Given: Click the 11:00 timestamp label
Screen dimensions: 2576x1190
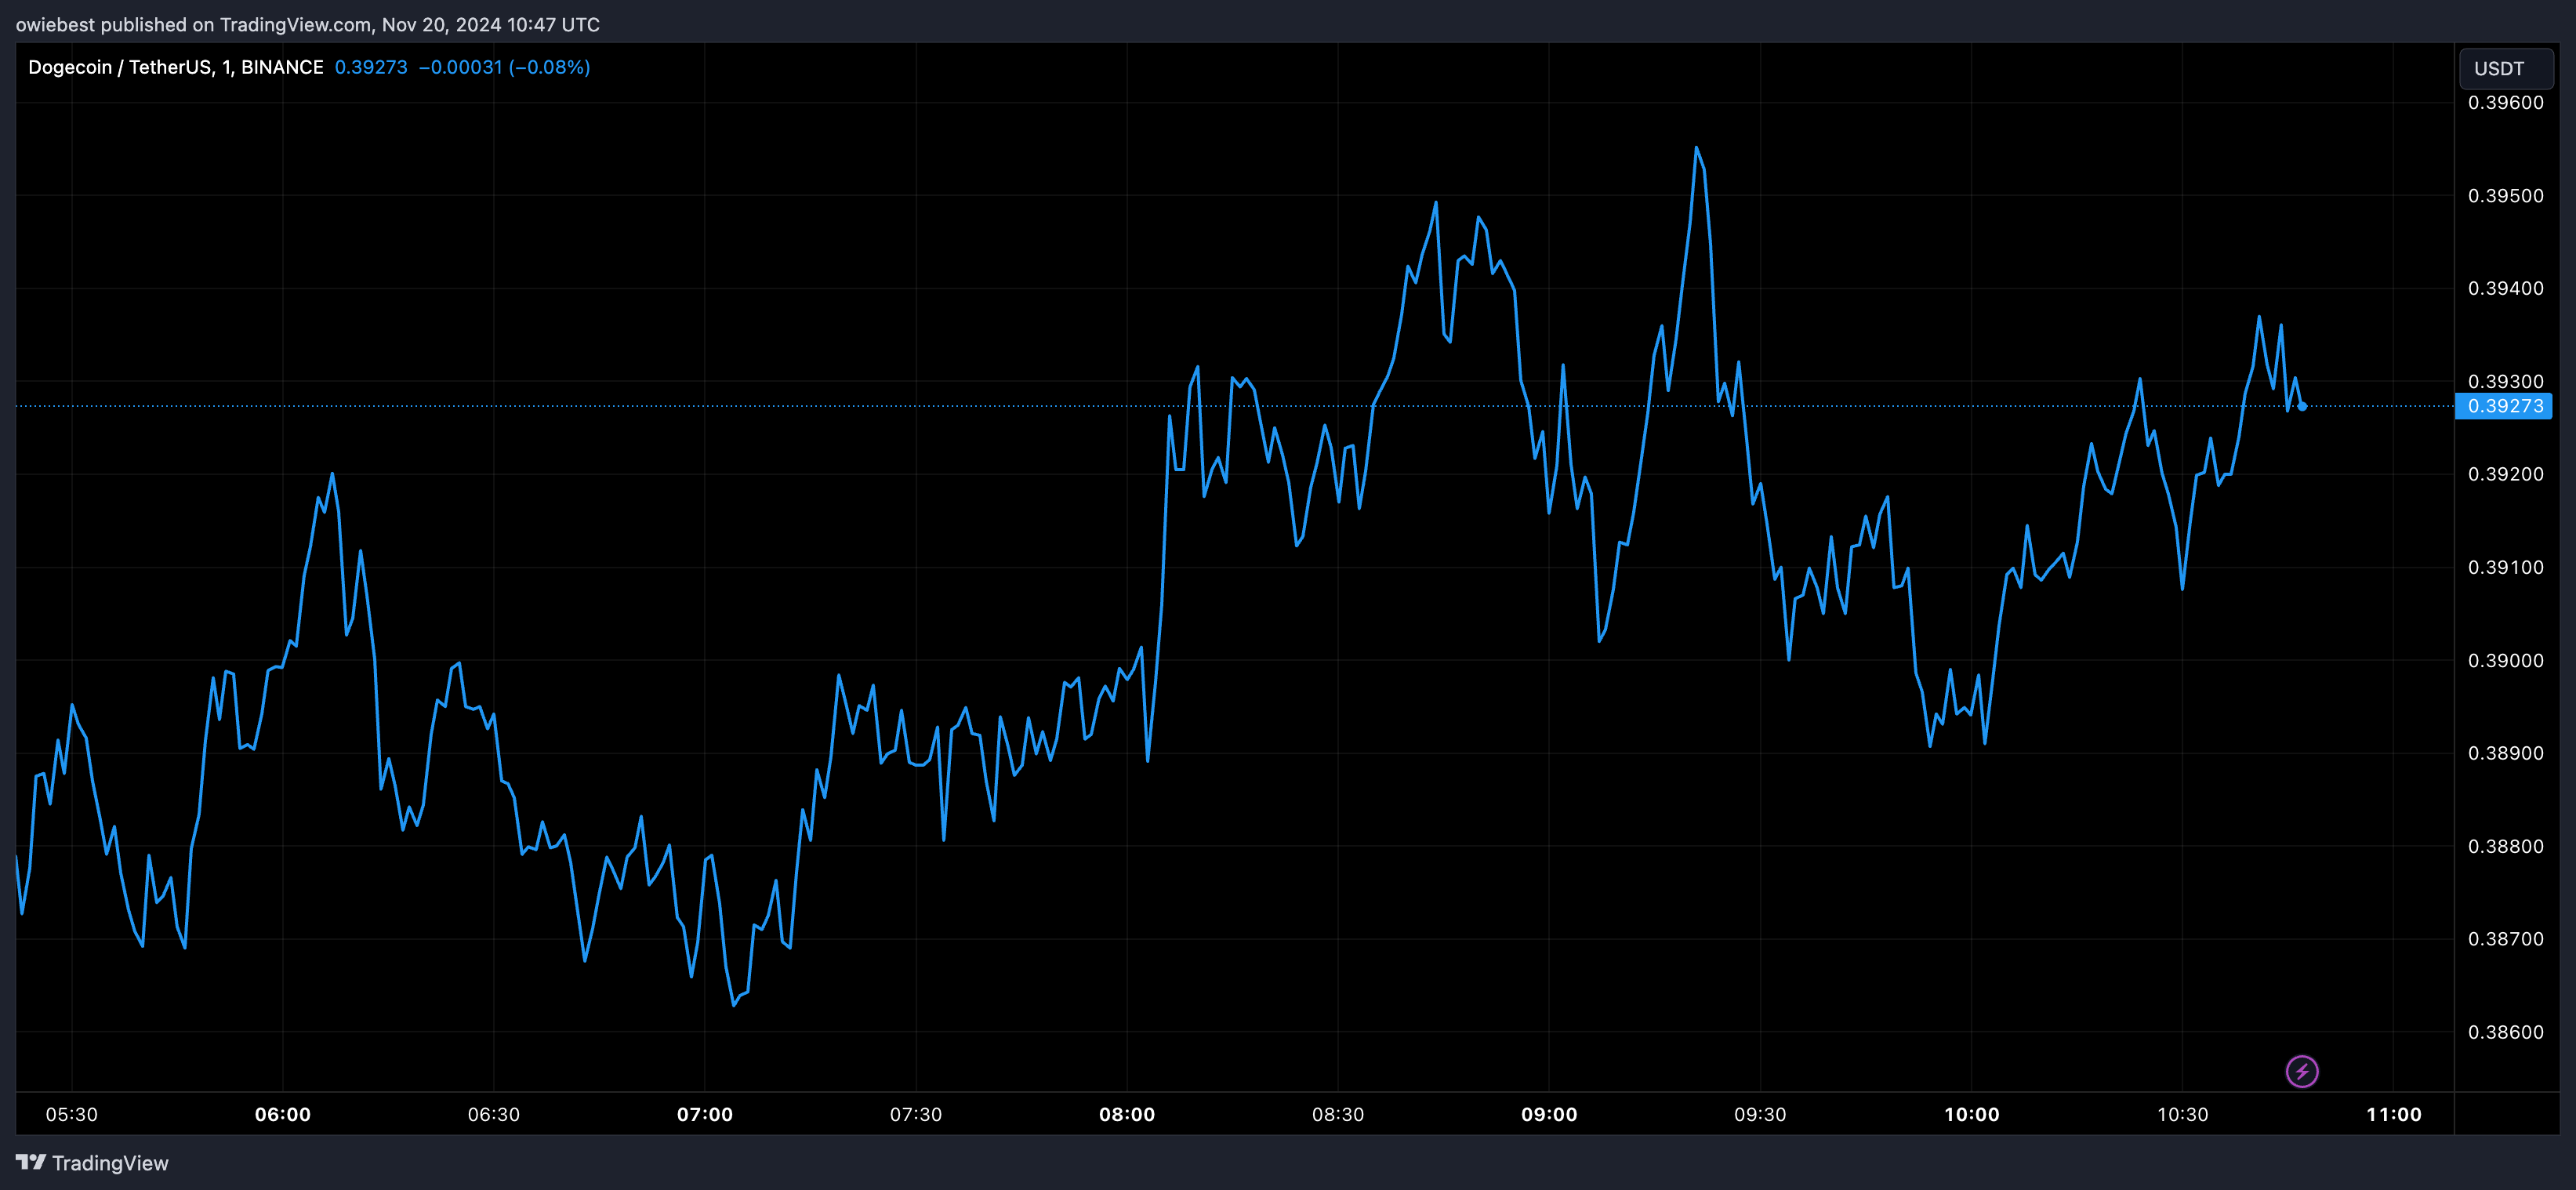Looking at the screenshot, I should click(x=2394, y=1115).
